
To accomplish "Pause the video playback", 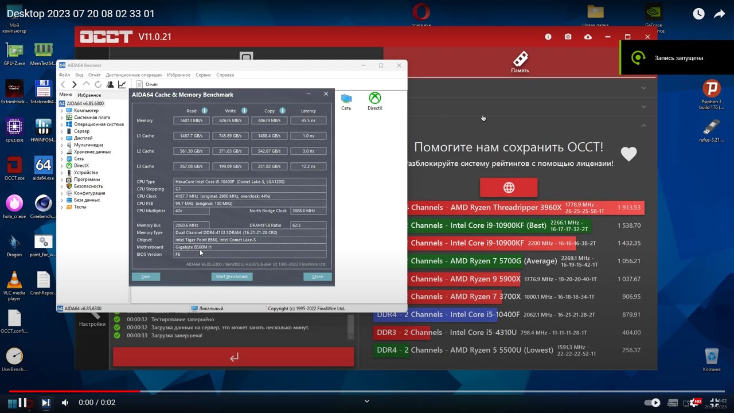I will click(x=23, y=403).
